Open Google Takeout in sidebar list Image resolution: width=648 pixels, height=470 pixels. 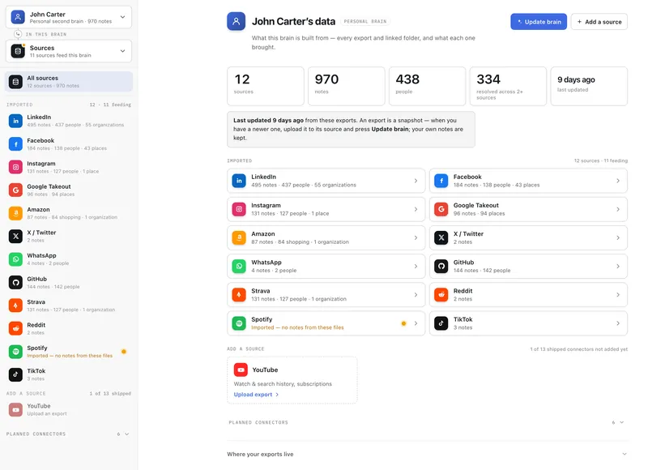coord(69,190)
